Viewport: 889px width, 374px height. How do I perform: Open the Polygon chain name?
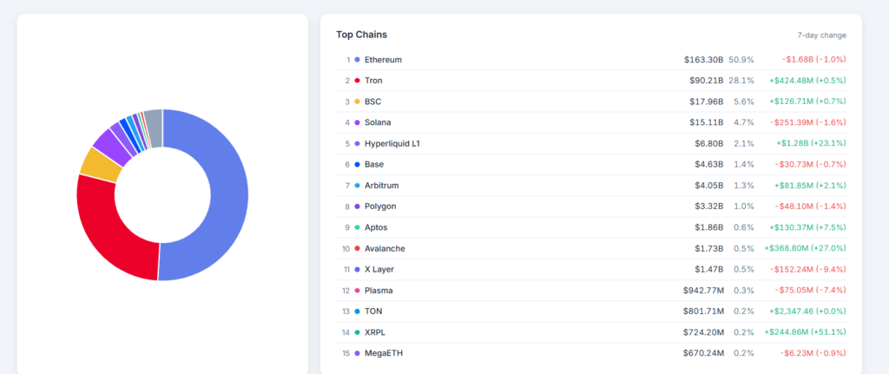tap(380, 207)
